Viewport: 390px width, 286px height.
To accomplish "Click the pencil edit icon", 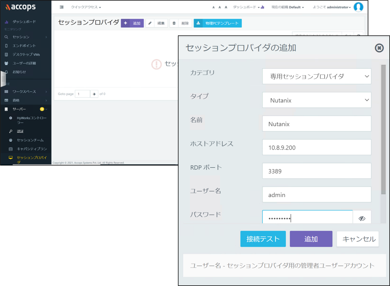I will pyautogui.click(x=150, y=23).
